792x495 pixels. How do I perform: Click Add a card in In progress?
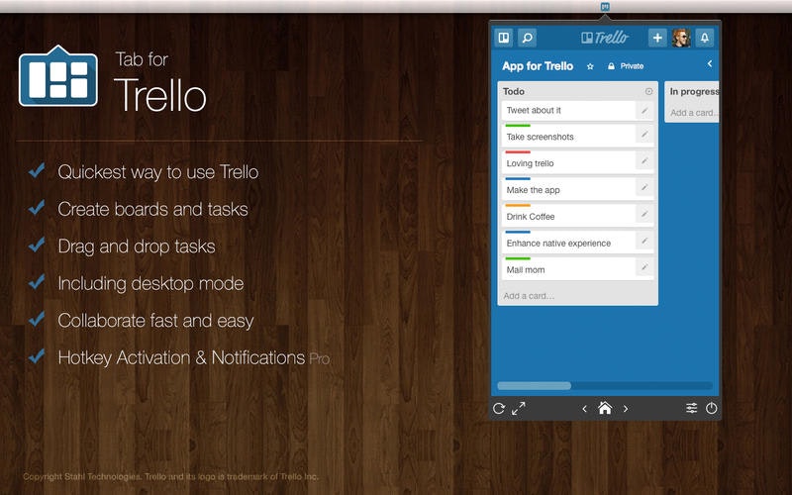pos(695,113)
